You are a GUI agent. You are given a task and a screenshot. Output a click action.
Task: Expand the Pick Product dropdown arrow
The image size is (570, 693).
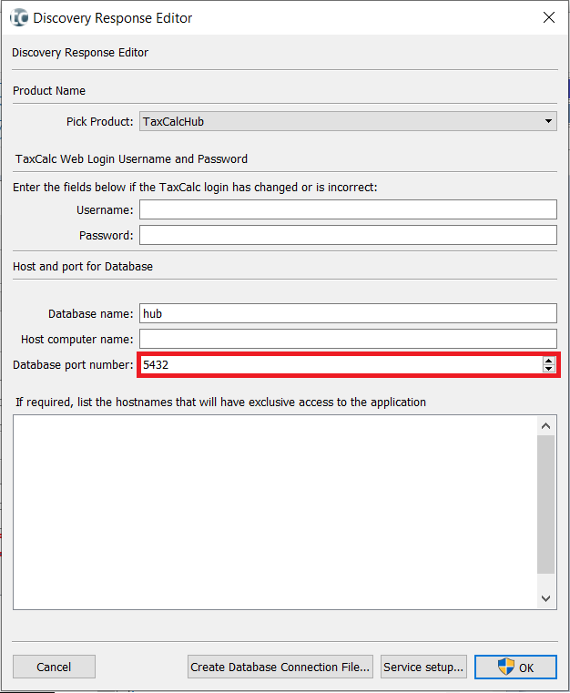click(548, 121)
